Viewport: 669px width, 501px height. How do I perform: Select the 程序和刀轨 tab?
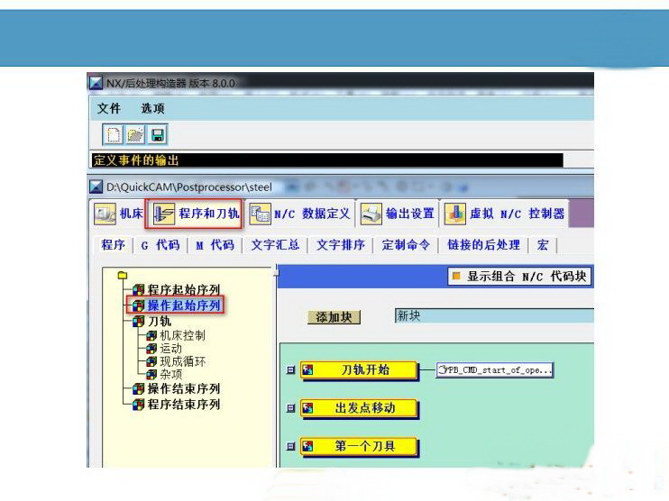196,214
